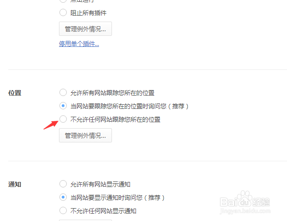The height and width of the screenshot is (221, 287).
Task: Click the 通知 section heading
Action: point(15,184)
